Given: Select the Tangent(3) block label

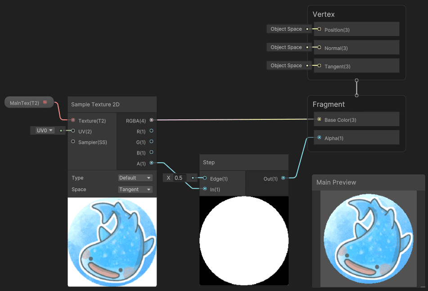Looking at the screenshot, I should click(338, 67).
